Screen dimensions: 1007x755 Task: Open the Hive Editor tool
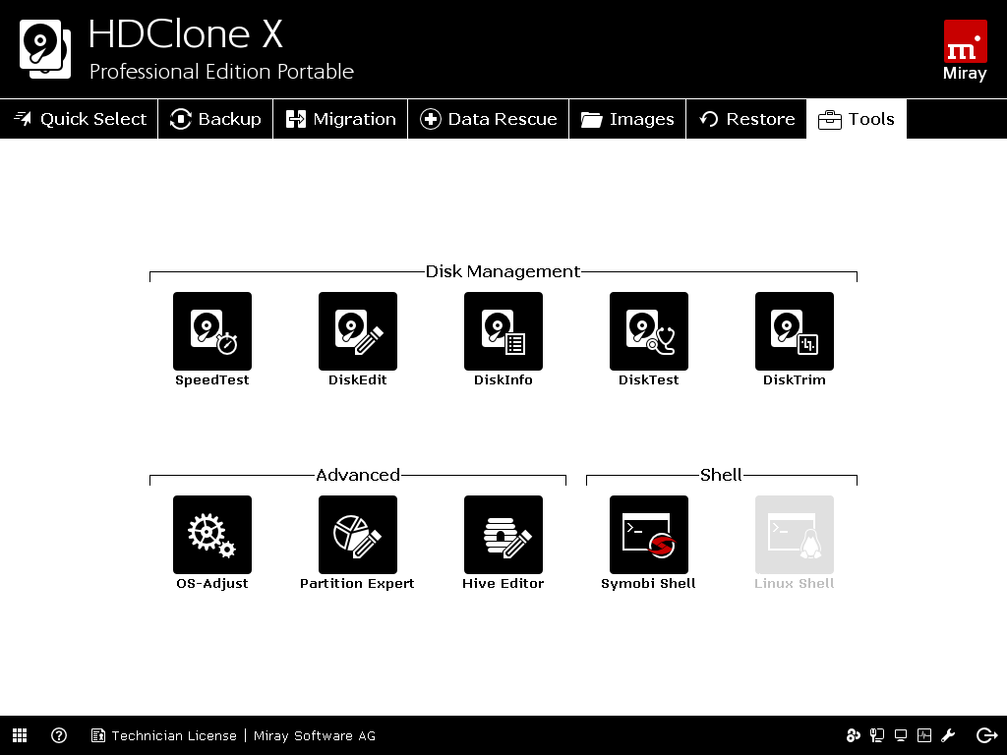503,535
